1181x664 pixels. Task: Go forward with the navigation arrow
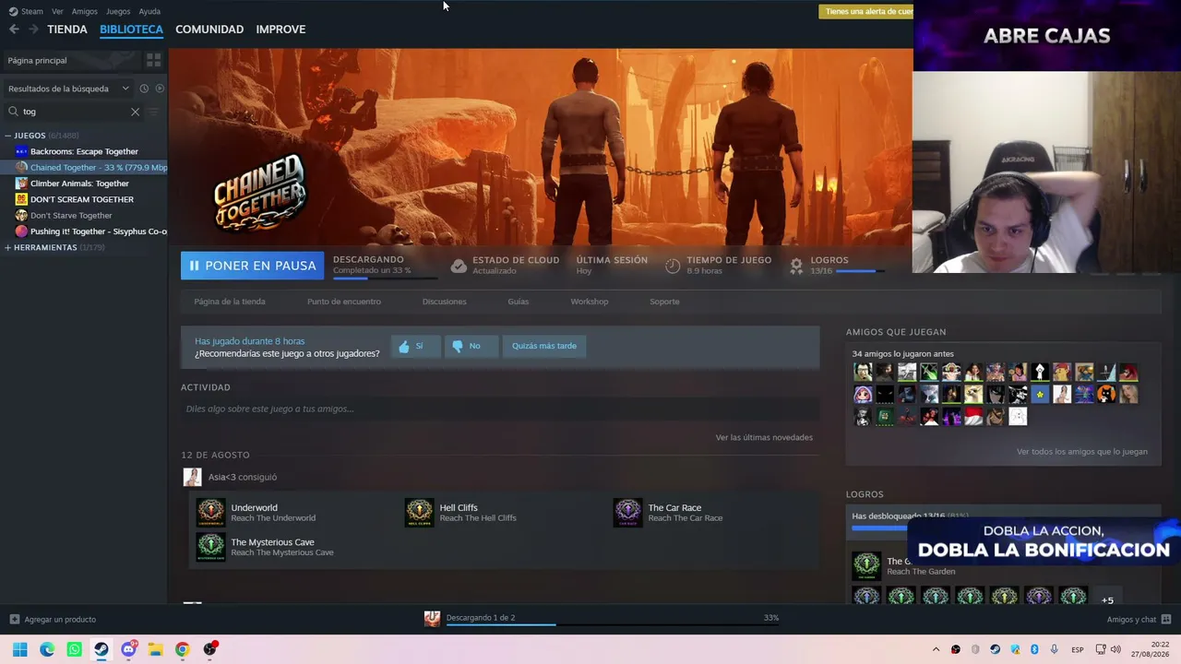33,30
